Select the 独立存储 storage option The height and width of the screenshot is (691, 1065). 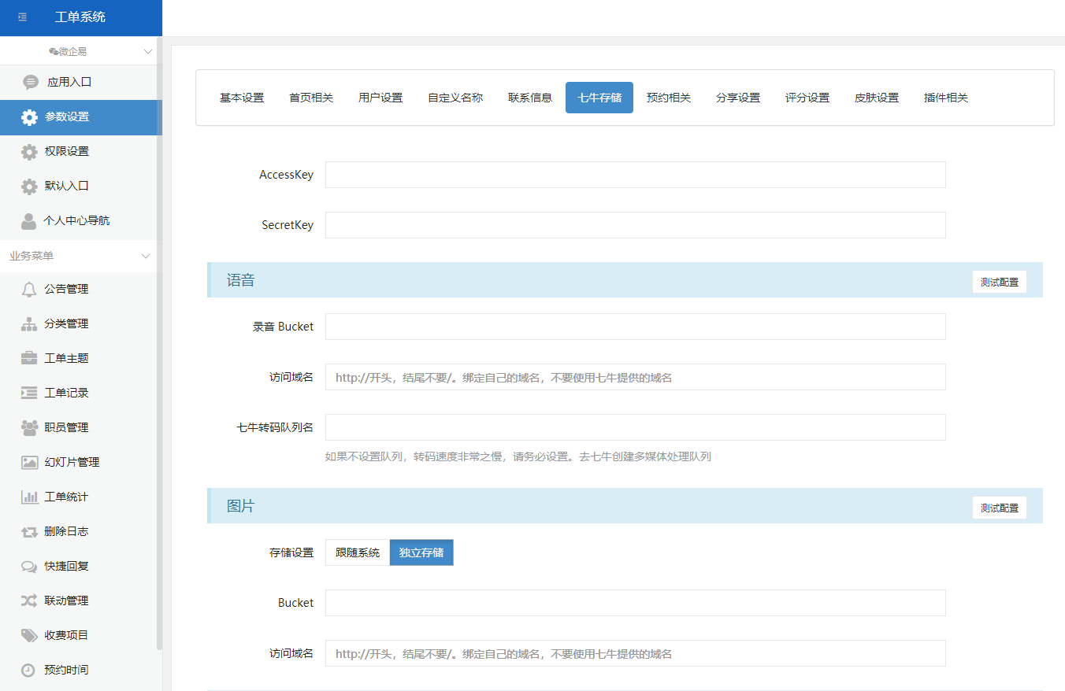coord(421,552)
